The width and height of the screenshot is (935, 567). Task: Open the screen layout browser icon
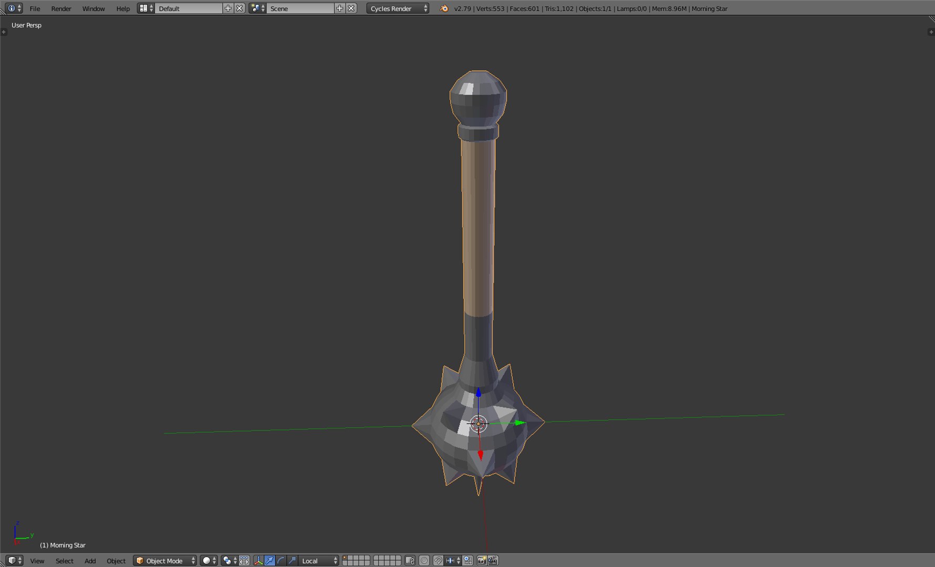146,8
